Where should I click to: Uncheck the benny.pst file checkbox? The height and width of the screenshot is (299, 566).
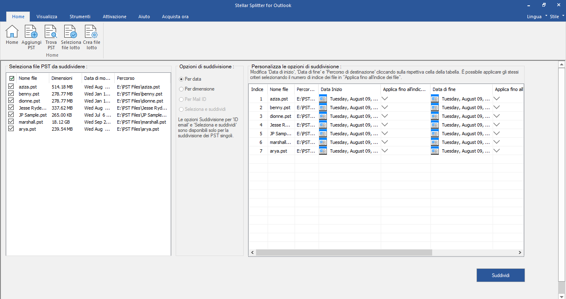click(11, 94)
